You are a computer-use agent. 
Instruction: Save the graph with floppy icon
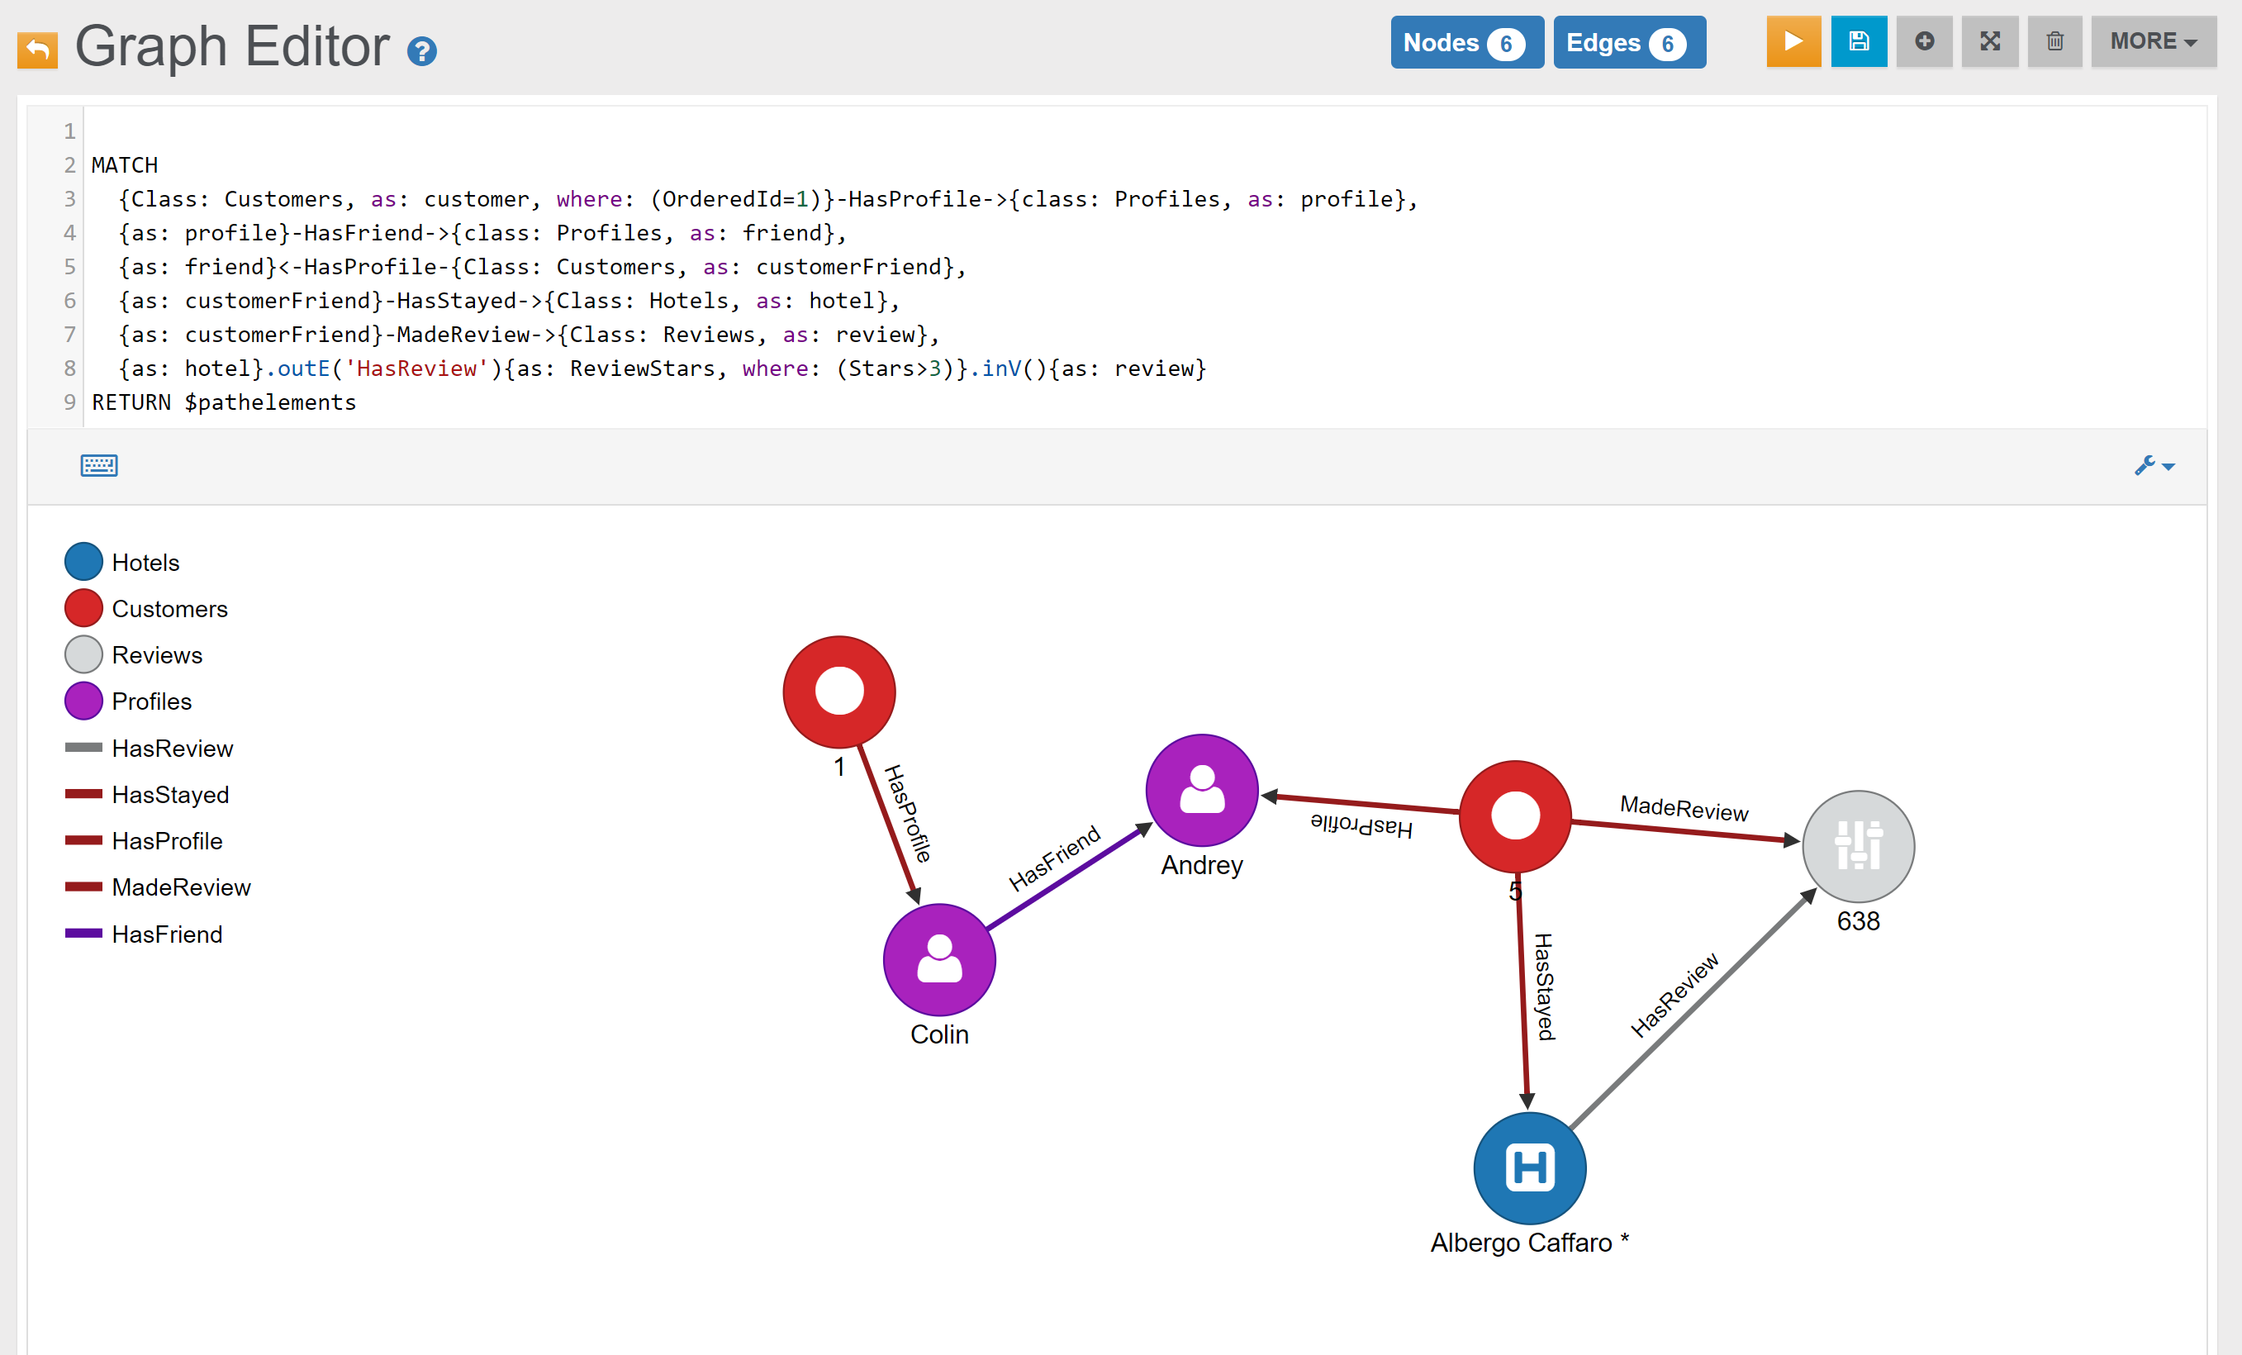pos(1858,42)
